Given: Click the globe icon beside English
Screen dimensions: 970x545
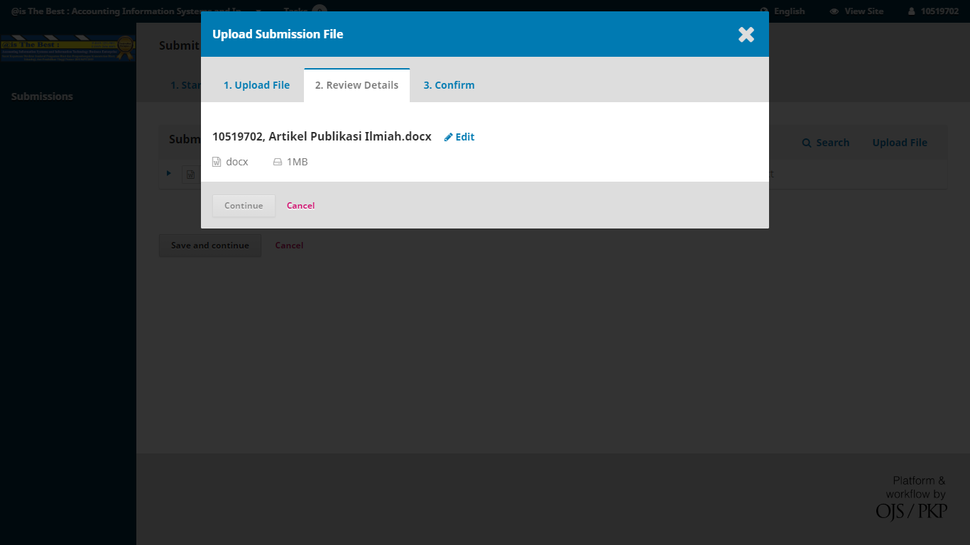Looking at the screenshot, I should pyautogui.click(x=765, y=11).
